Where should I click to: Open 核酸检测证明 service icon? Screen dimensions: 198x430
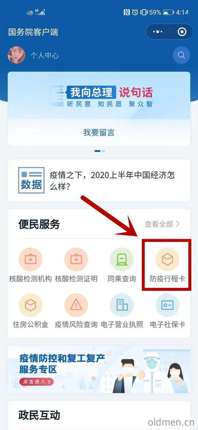coord(76,259)
